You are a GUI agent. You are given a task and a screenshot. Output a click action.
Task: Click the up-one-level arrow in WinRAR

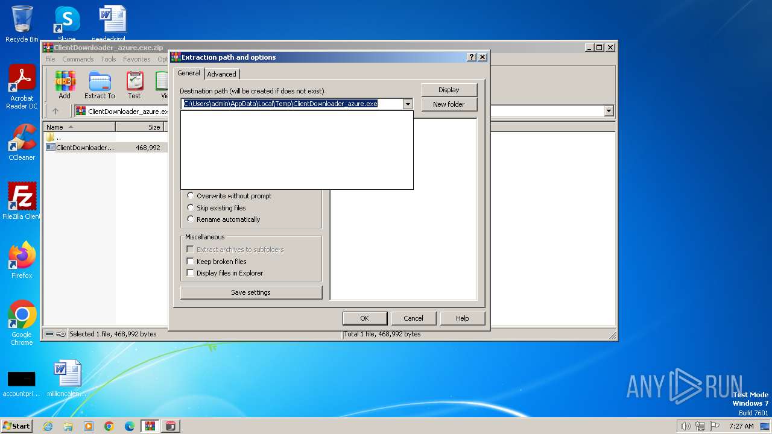coord(55,111)
